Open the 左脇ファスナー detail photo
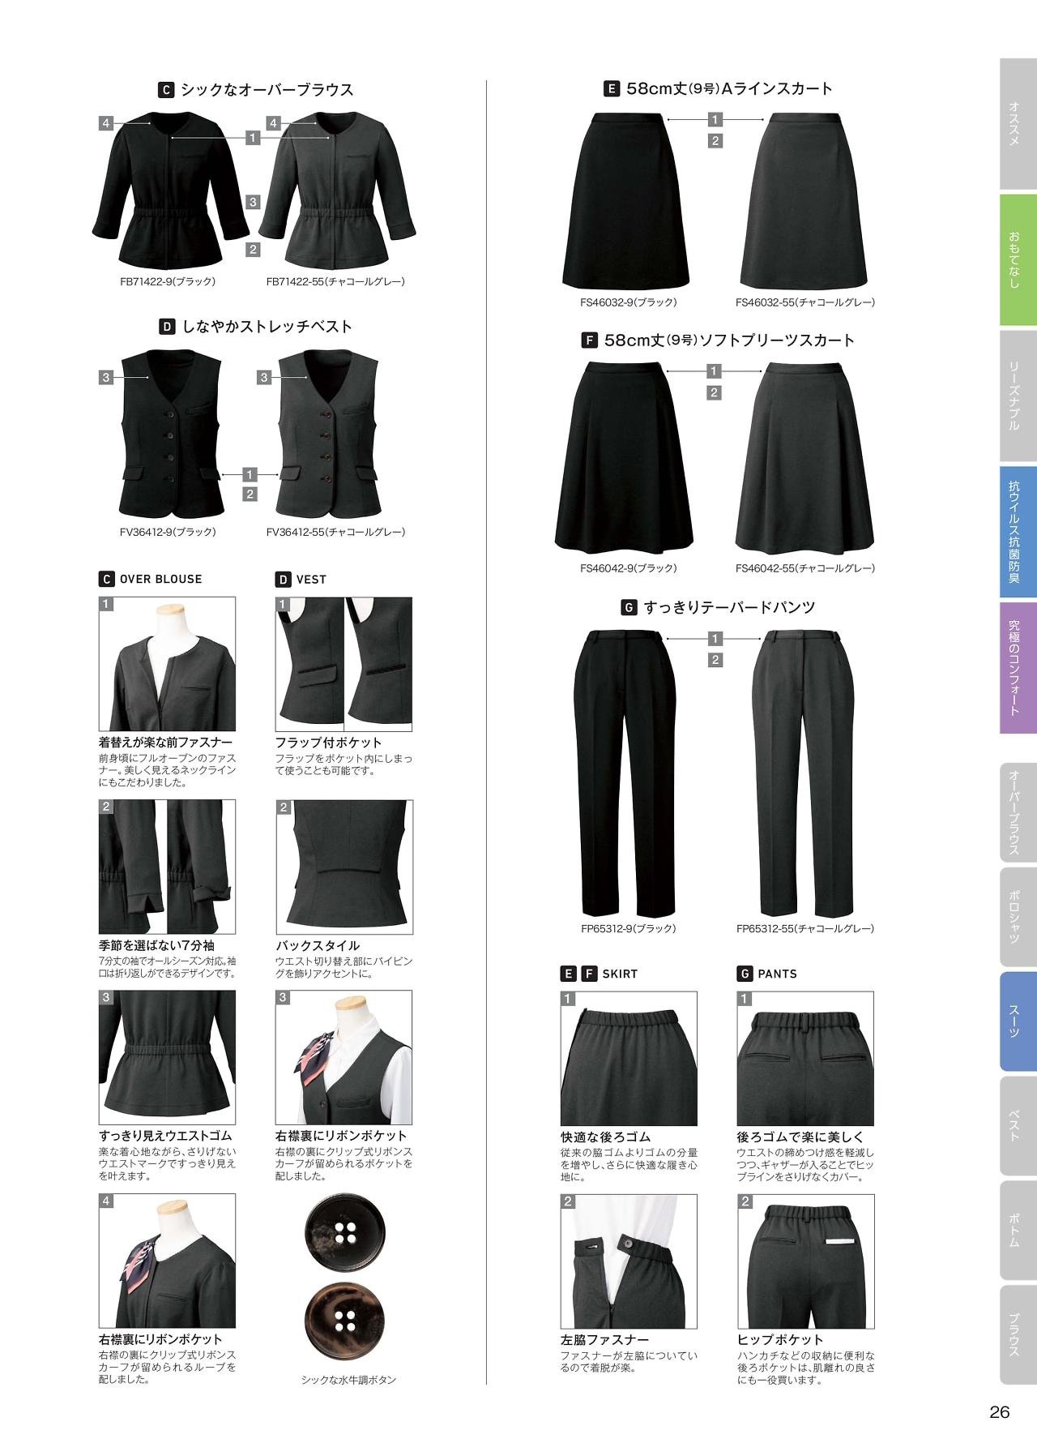The image size is (1037, 1443). tap(629, 1261)
